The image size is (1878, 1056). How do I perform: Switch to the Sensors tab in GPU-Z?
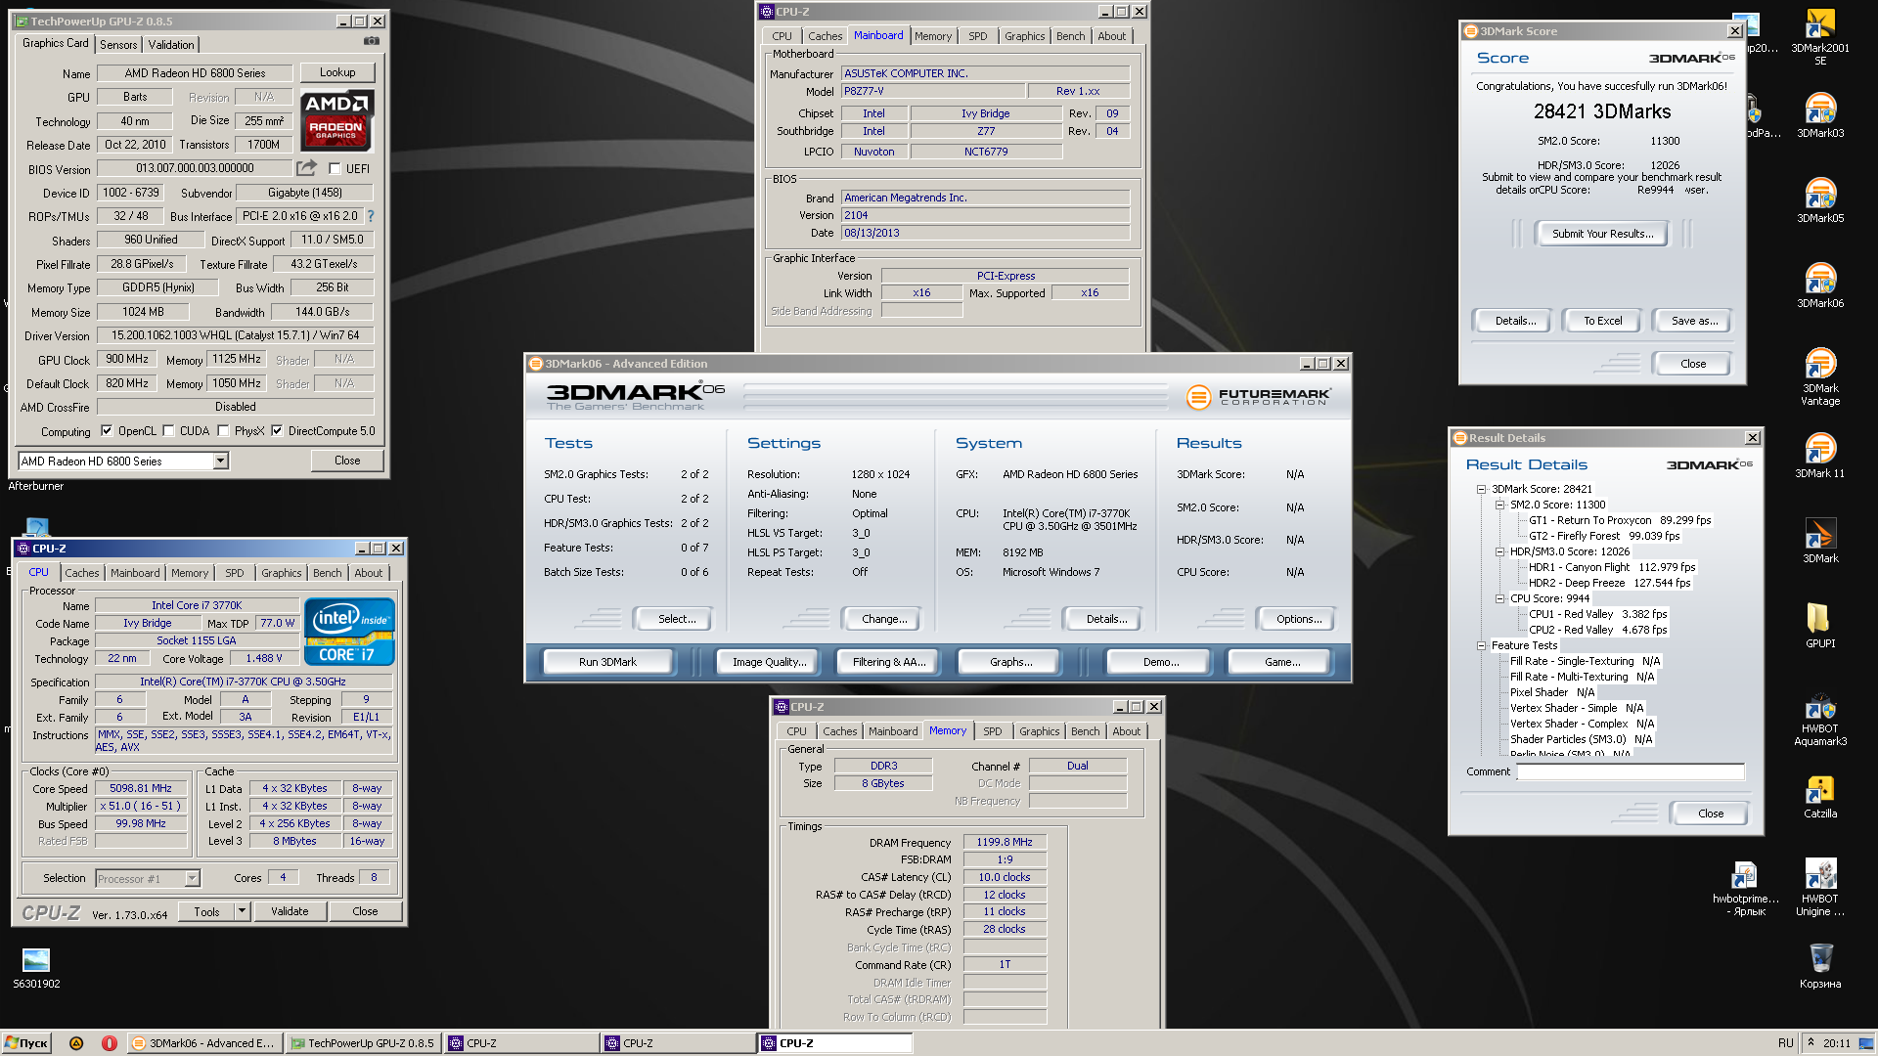point(118,44)
